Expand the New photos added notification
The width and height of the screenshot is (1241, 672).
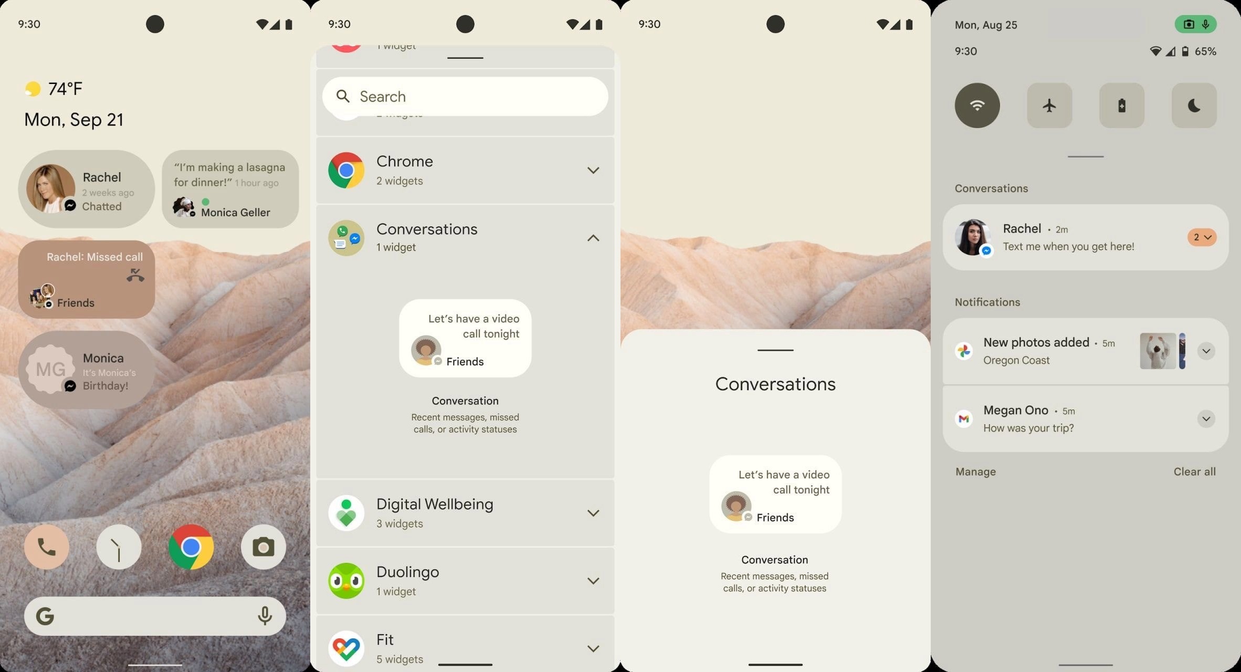1207,350
